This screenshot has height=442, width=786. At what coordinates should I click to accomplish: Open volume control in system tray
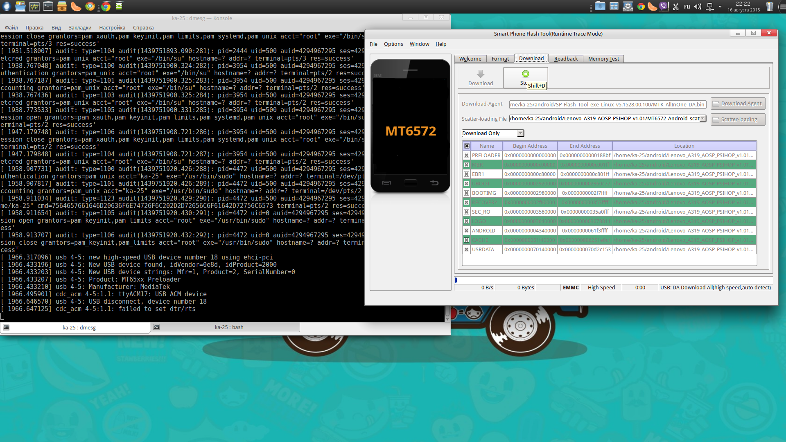point(698,7)
